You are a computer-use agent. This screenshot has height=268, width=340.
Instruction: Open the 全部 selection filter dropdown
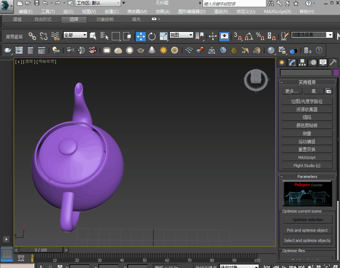click(x=75, y=35)
